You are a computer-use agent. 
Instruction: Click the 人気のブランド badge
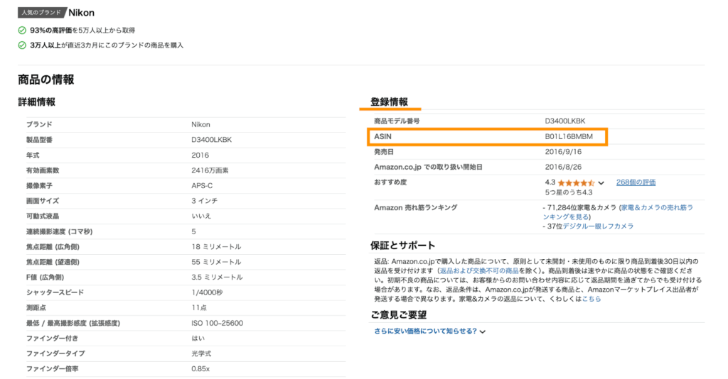[41, 13]
